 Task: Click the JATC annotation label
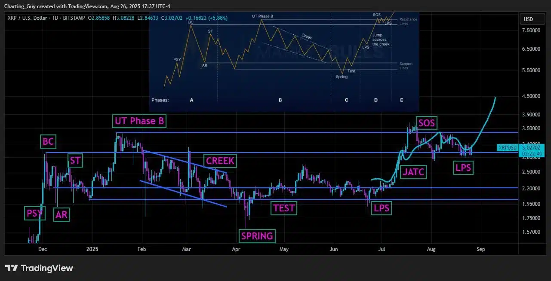coord(413,173)
